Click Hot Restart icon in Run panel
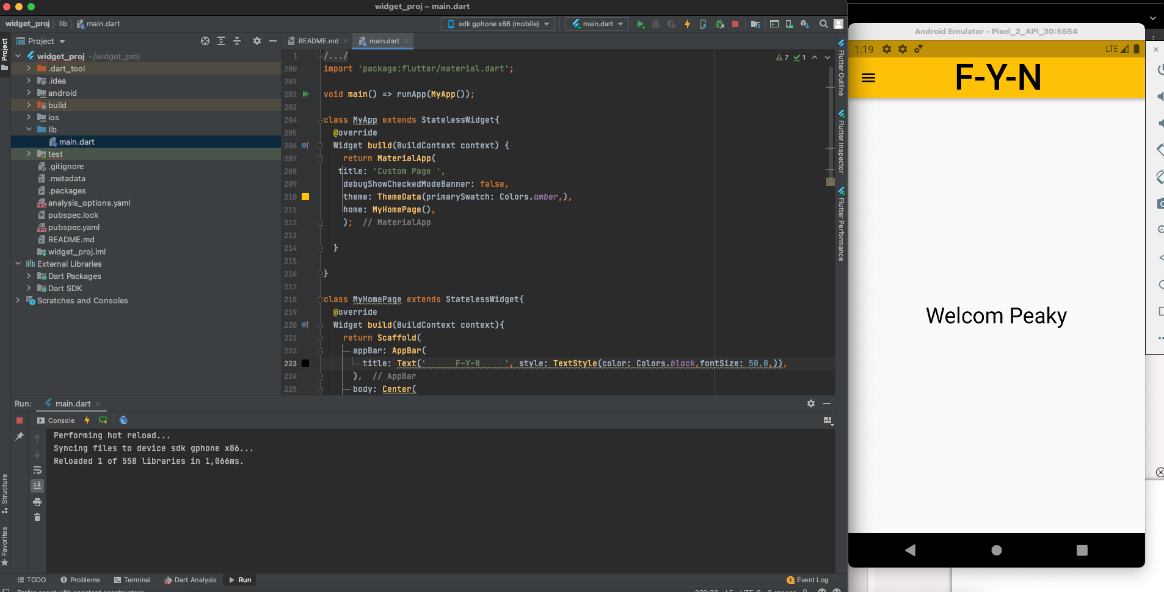The image size is (1164, 592). click(103, 421)
